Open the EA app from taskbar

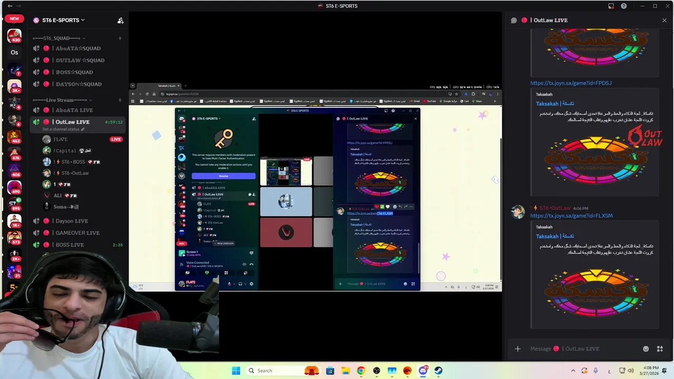[x=408, y=371]
